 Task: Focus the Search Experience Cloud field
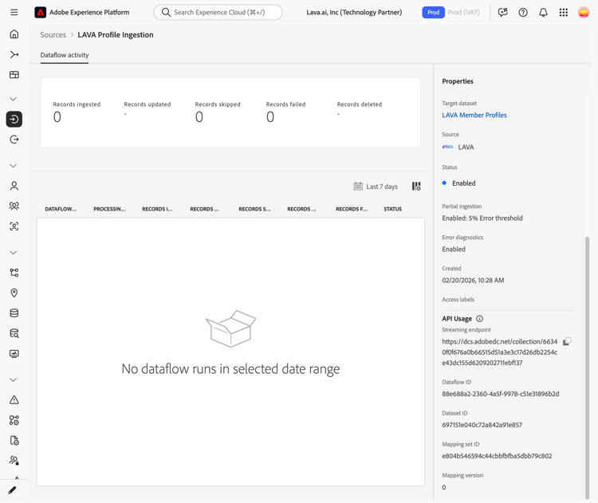click(x=218, y=12)
